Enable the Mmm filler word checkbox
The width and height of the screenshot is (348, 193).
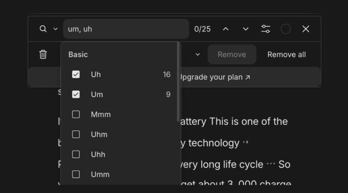point(76,114)
